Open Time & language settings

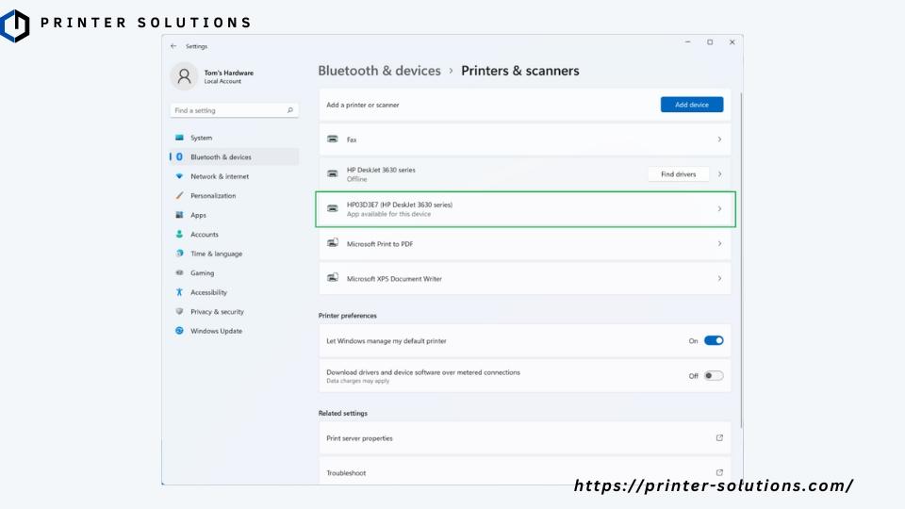[235, 254]
